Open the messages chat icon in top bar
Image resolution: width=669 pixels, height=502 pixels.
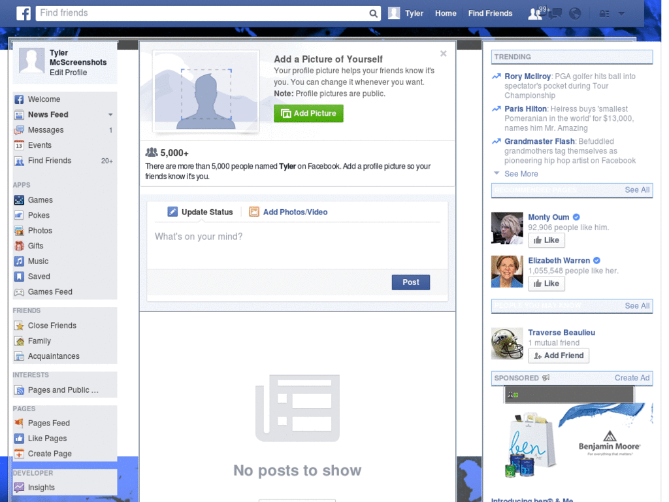pos(555,14)
